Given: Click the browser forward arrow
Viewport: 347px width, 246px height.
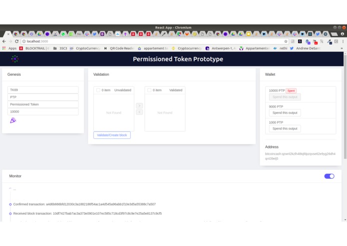Looking at the screenshot, I should point(10,41).
